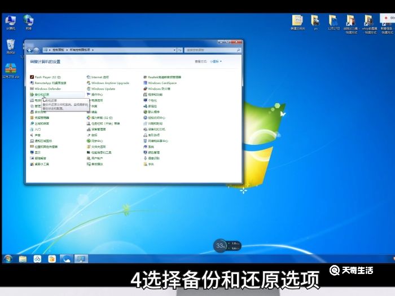Click the refresh button beside address bar
Screen dimensions: 395x296
180,50
